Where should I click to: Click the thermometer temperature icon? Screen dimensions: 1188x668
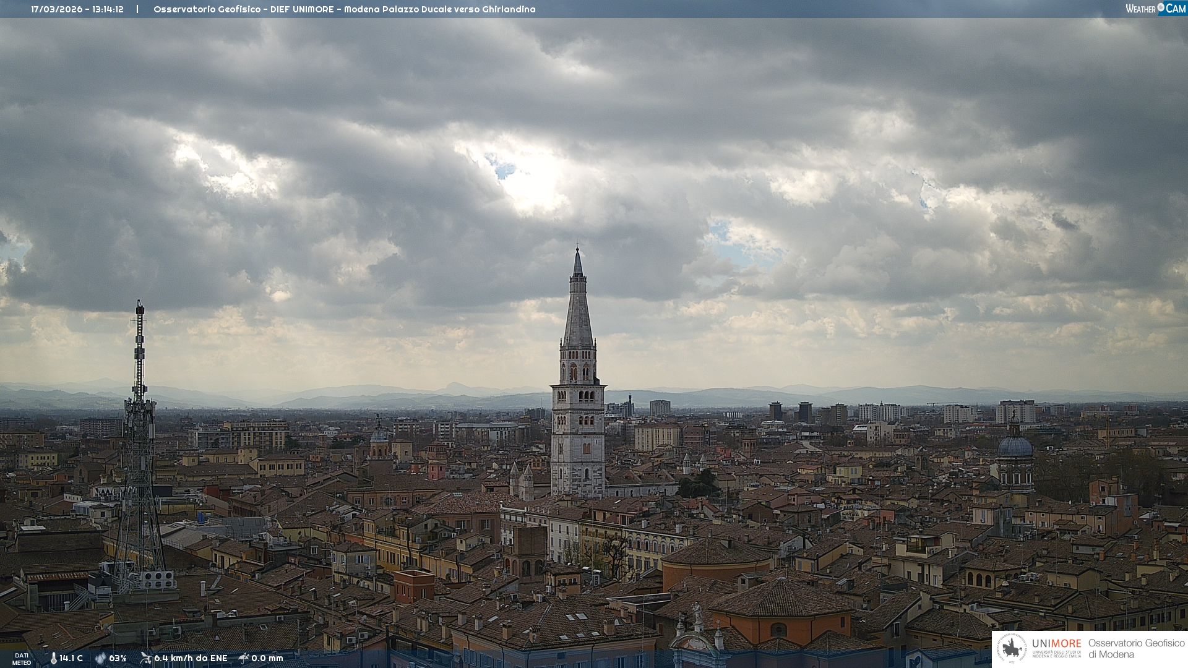53,659
